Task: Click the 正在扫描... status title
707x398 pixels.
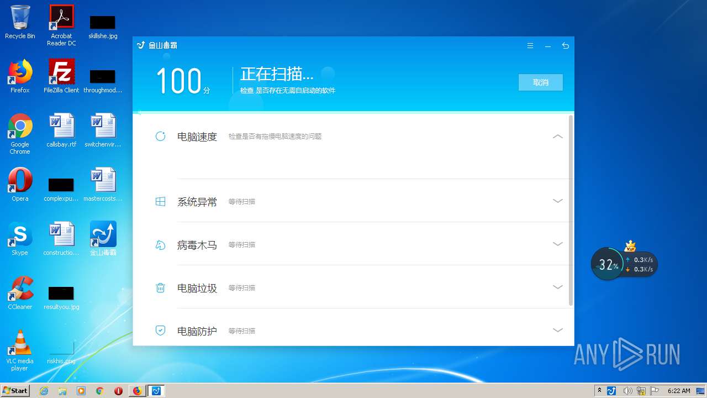Action: 277,74
